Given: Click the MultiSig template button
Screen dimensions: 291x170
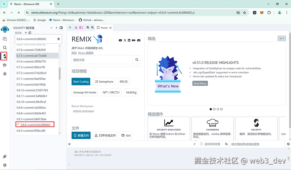Looking at the screenshot, I should click(x=131, y=92).
